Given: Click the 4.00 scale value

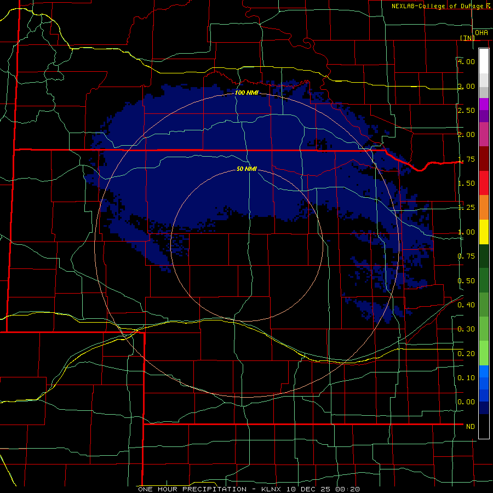Looking at the screenshot, I should (466, 61).
